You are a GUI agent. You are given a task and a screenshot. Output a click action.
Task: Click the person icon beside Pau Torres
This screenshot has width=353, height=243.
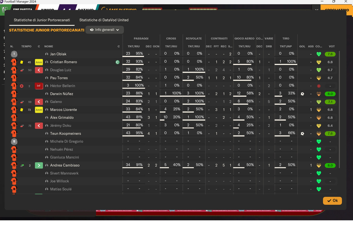(x=47, y=78)
